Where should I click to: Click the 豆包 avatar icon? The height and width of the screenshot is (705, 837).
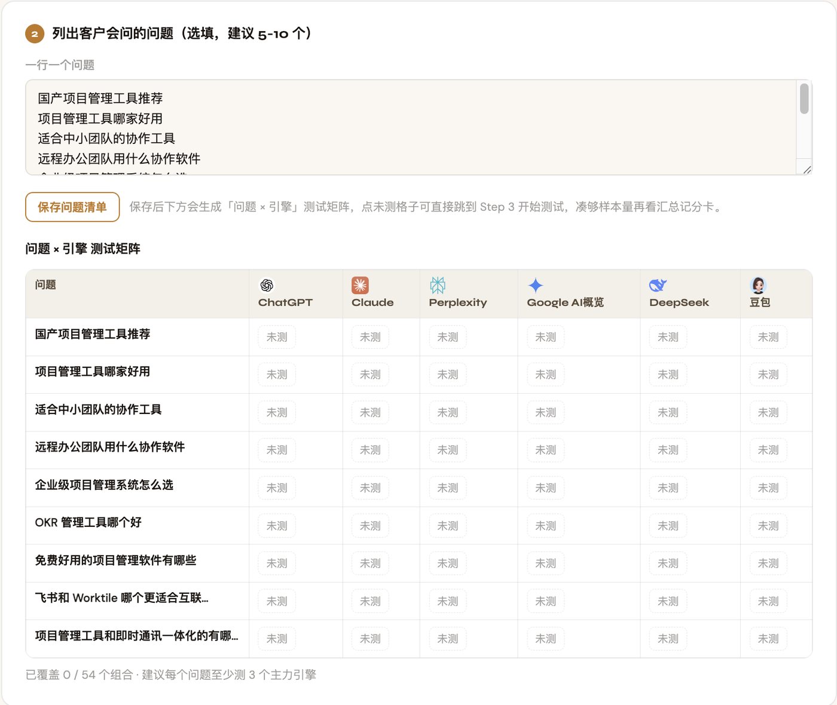point(759,285)
